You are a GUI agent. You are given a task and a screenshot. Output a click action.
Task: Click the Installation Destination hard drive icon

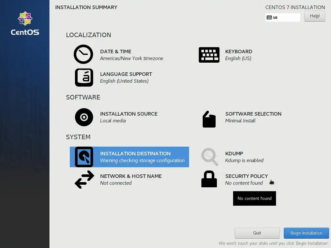click(x=84, y=157)
